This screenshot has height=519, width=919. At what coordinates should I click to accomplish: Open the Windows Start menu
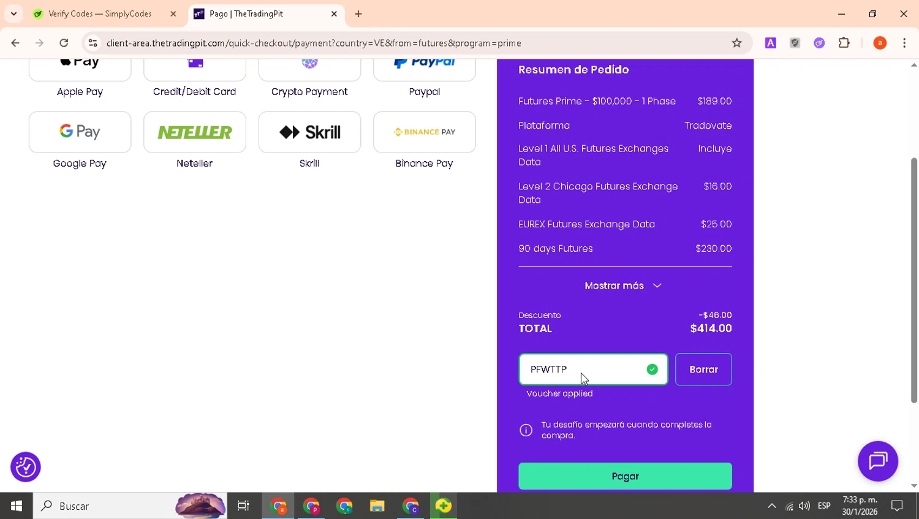coord(17,506)
